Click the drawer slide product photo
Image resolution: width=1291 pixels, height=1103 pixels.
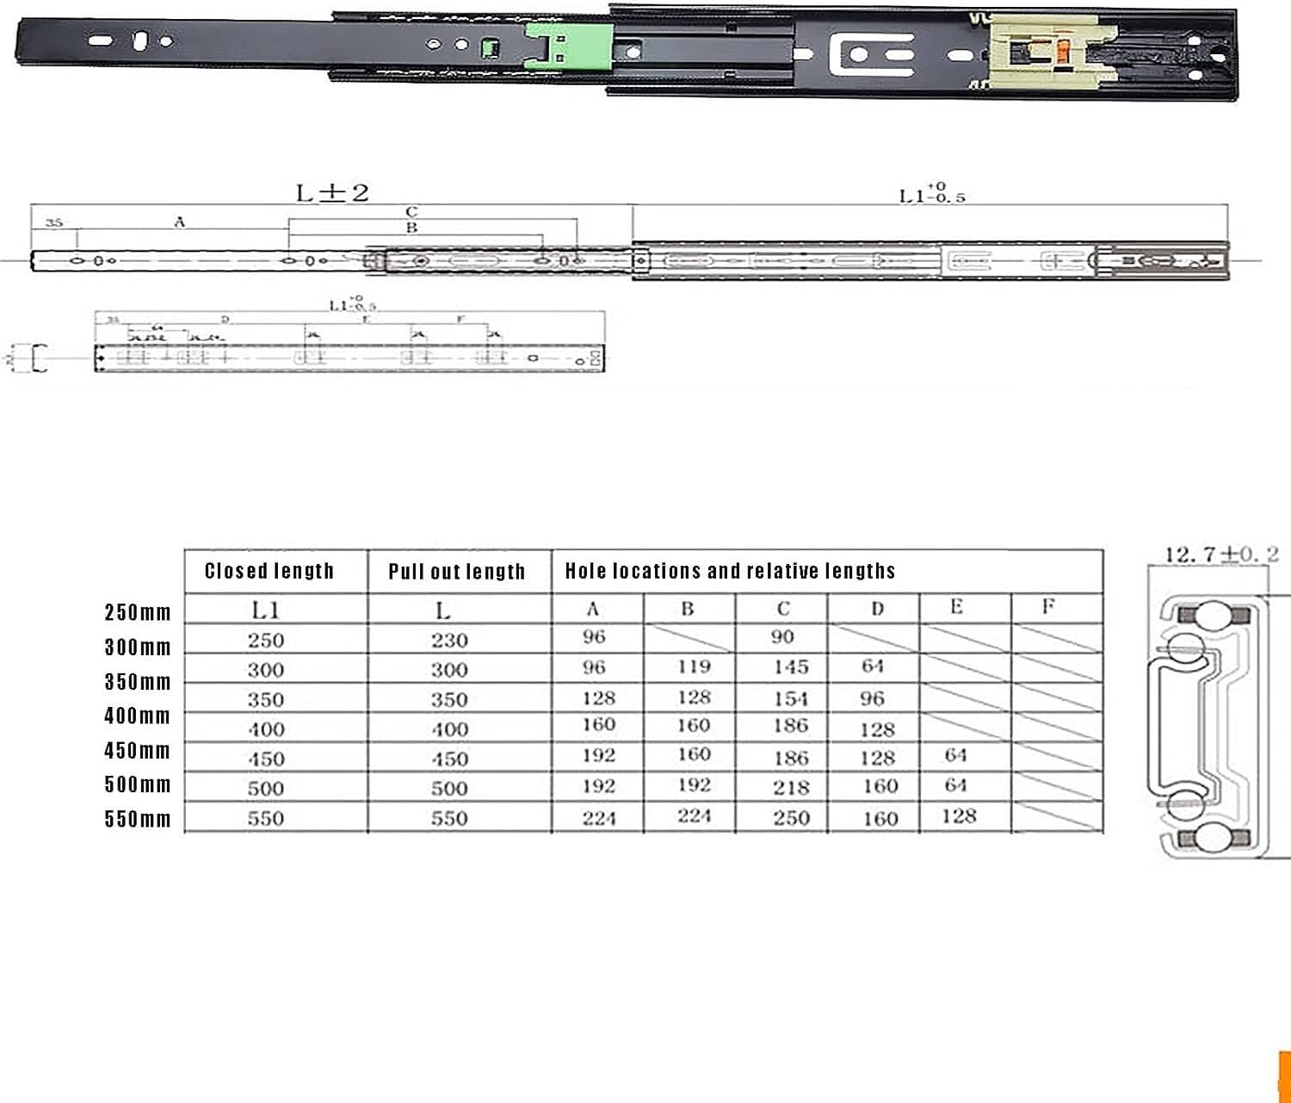tap(628, 54)
